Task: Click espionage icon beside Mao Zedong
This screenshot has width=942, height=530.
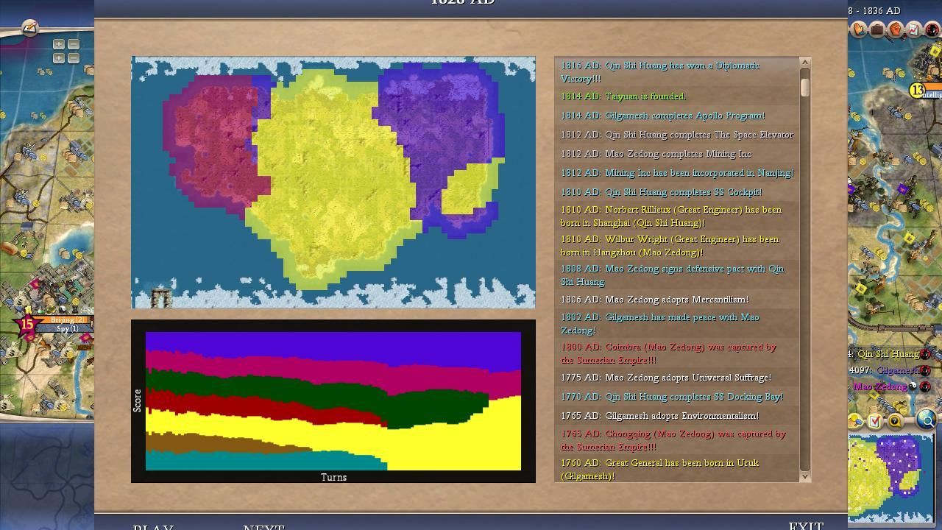Action: coord(926,386)
